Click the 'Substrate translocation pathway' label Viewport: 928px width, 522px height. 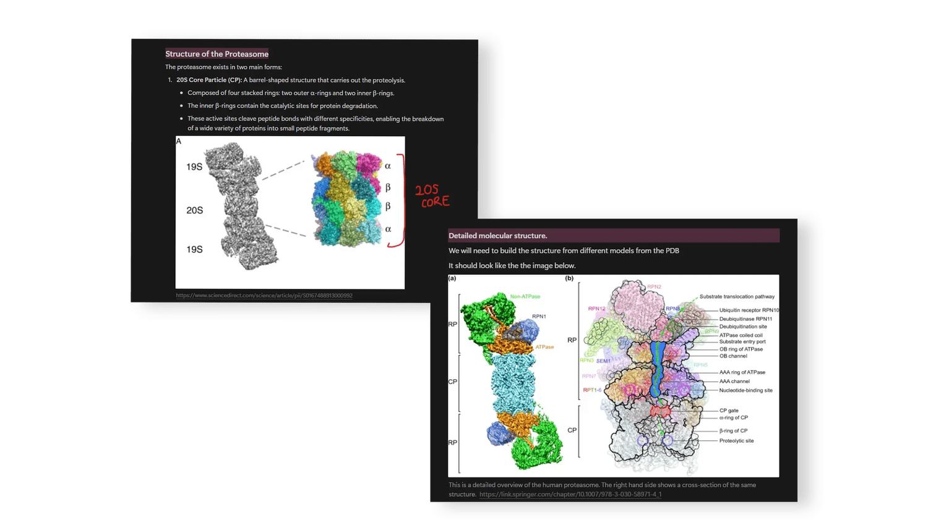coord(737,296)
